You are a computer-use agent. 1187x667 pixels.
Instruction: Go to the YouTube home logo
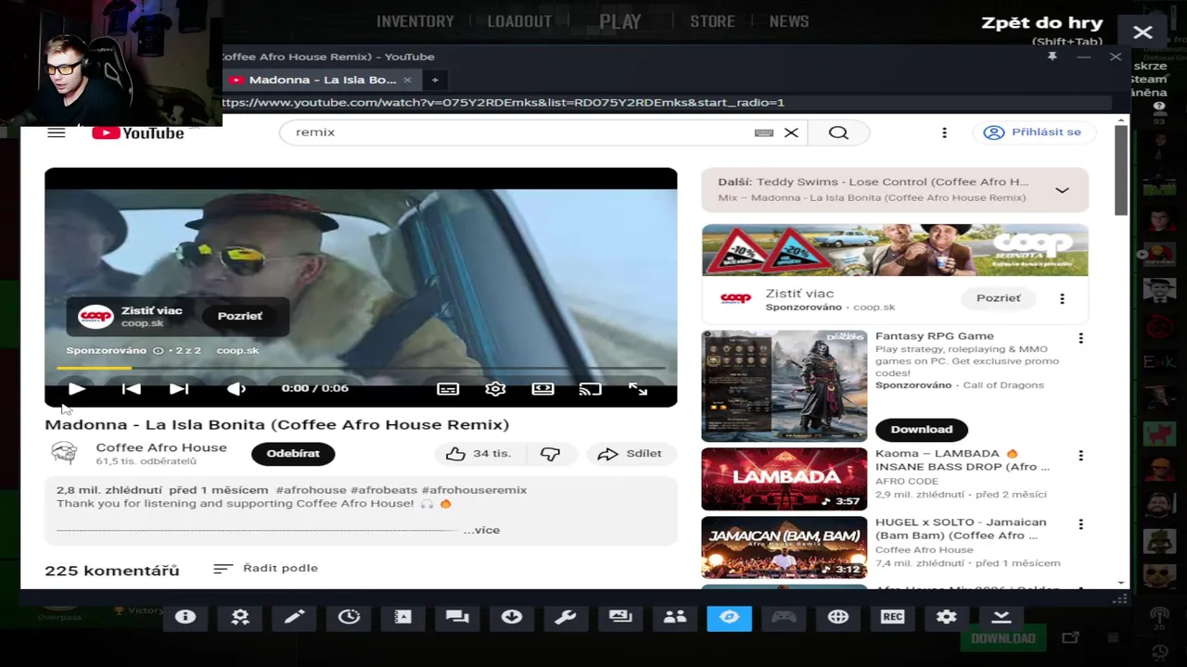pyautogui.click(x=138, y=132)
